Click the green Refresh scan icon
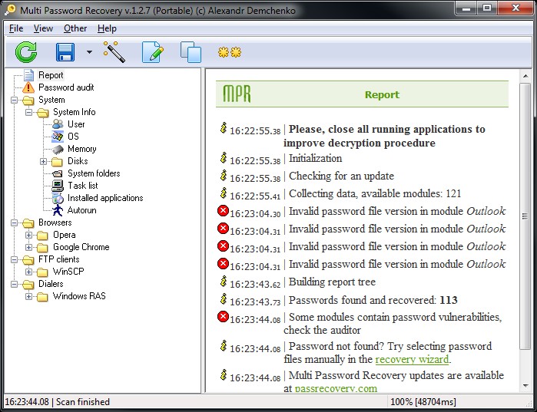This screenshot has height=412, width=537. (26, 52)
